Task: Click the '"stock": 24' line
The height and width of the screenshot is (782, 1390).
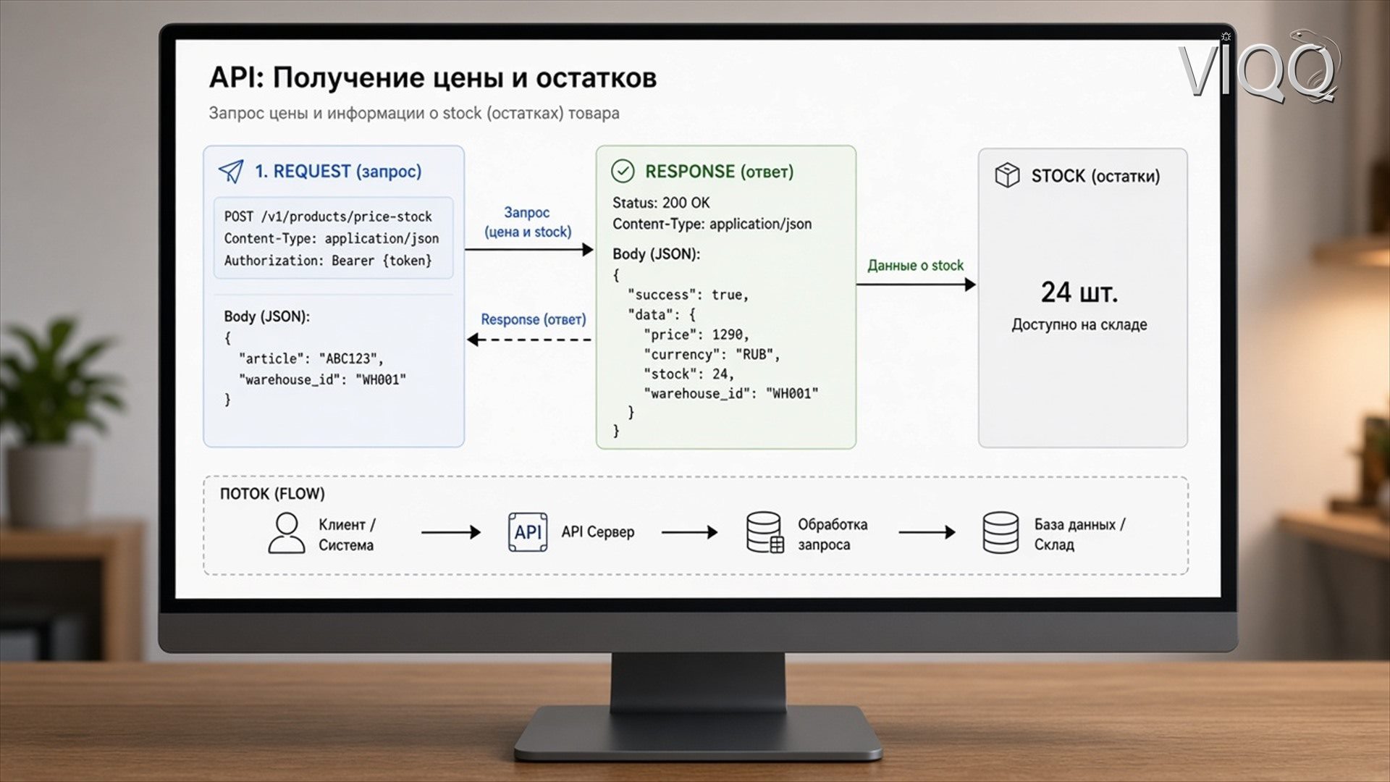Action: (x=689, y=374)
